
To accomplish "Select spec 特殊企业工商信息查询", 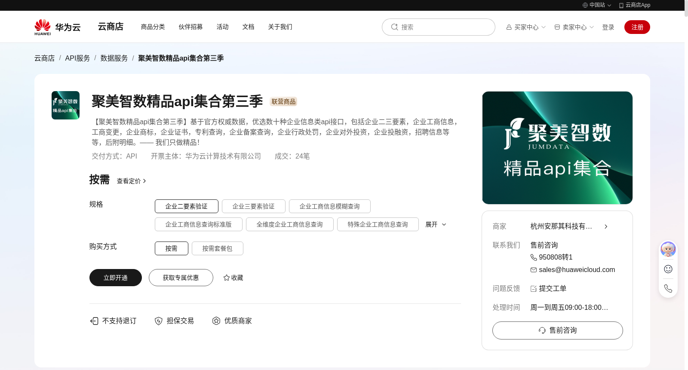I will coord(378,224).
